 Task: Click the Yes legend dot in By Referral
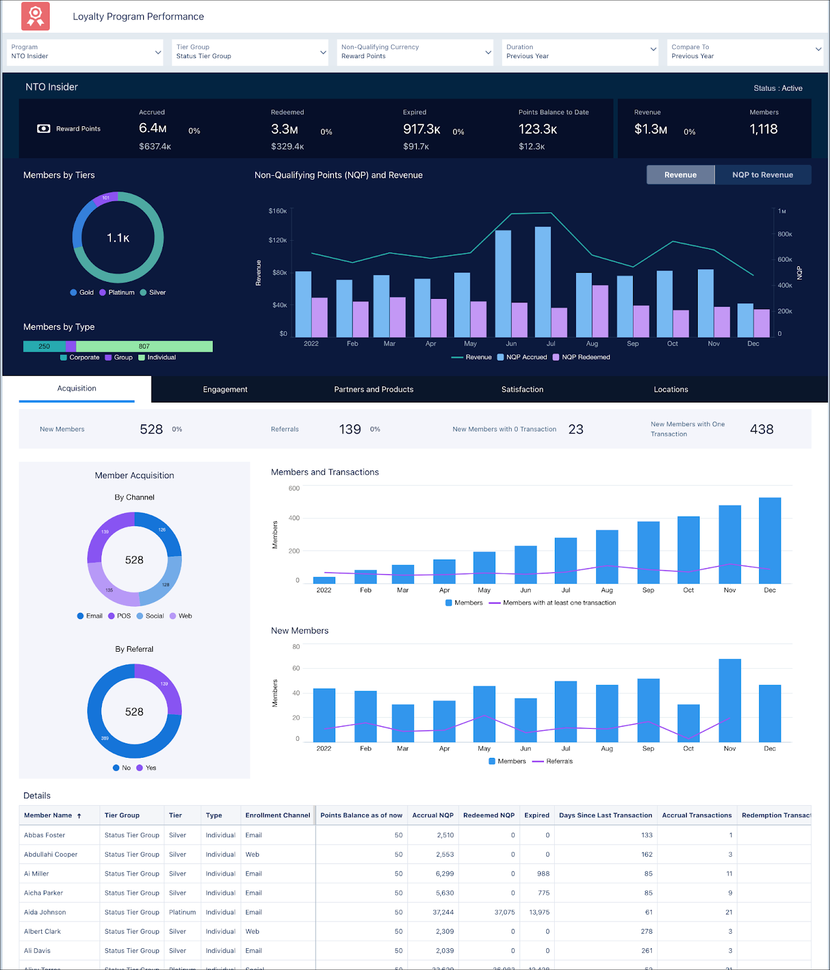(x=139, y=768)
